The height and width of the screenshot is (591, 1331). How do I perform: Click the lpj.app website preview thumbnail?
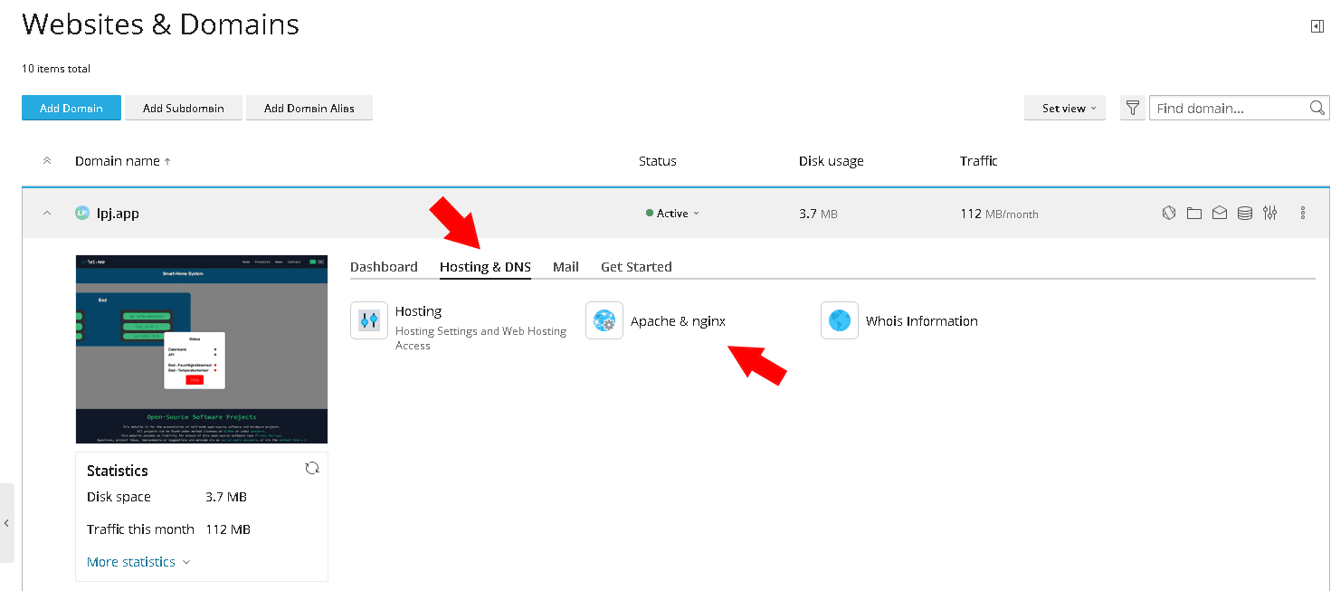tap(202, 349)
